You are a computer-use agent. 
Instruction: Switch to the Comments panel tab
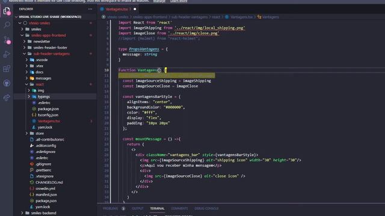click(x=179, y=208)
